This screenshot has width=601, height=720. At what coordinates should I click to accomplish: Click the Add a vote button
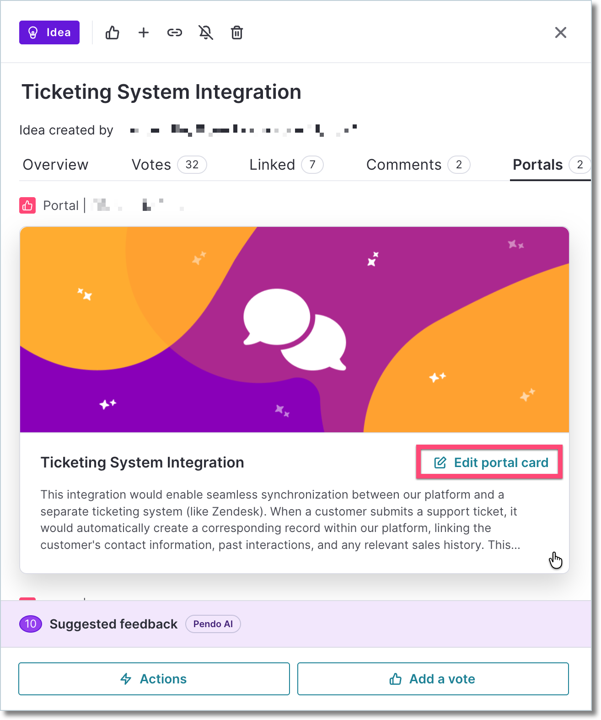[x=433, y=679]
